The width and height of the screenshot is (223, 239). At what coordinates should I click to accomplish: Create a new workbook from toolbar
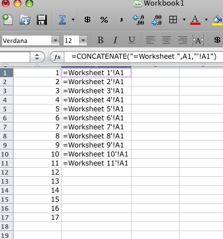click(x=7, y=20)
